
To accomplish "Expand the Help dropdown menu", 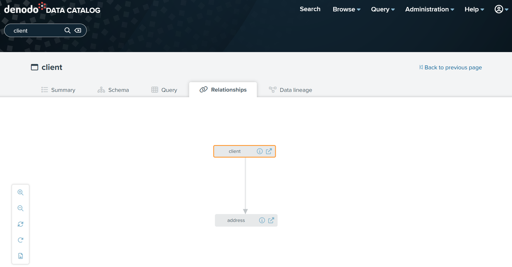I will [x=474, y=9].
